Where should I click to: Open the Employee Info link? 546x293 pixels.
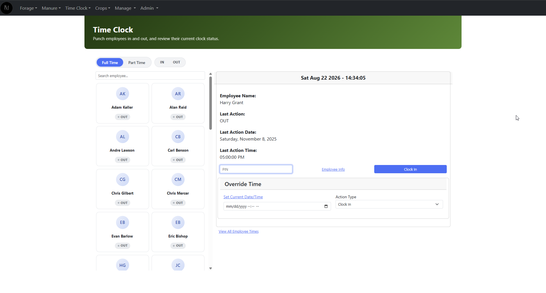(333, 170)
